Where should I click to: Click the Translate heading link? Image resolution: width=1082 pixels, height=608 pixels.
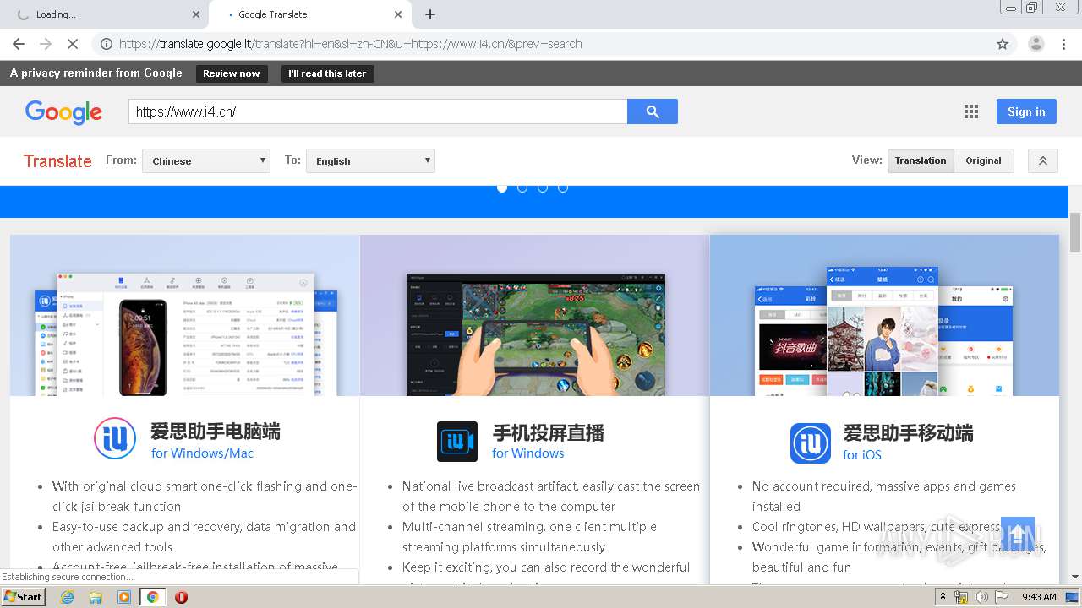pyautogui.click(x=57, y=161)
